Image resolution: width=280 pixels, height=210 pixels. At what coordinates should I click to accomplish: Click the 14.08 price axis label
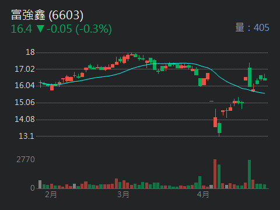(x=24, y=119)
